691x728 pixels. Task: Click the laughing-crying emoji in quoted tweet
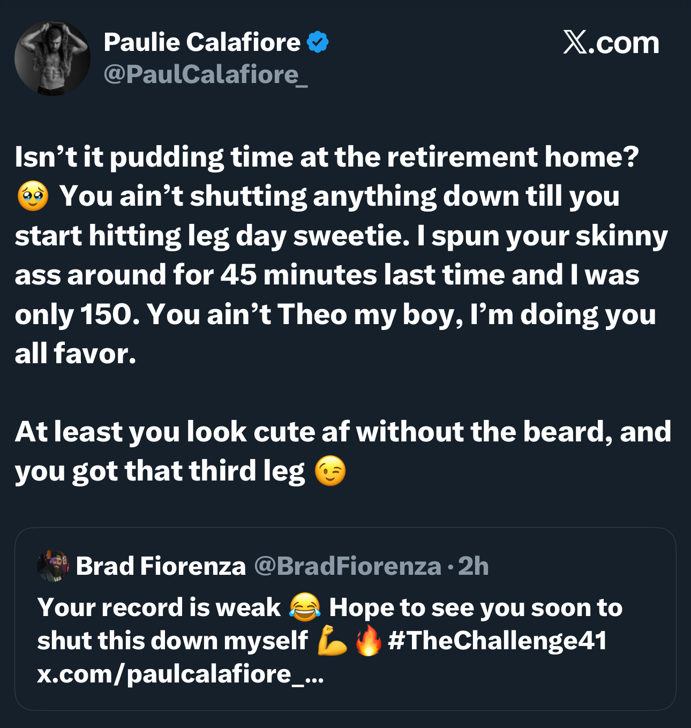click(x=305, y=607)
